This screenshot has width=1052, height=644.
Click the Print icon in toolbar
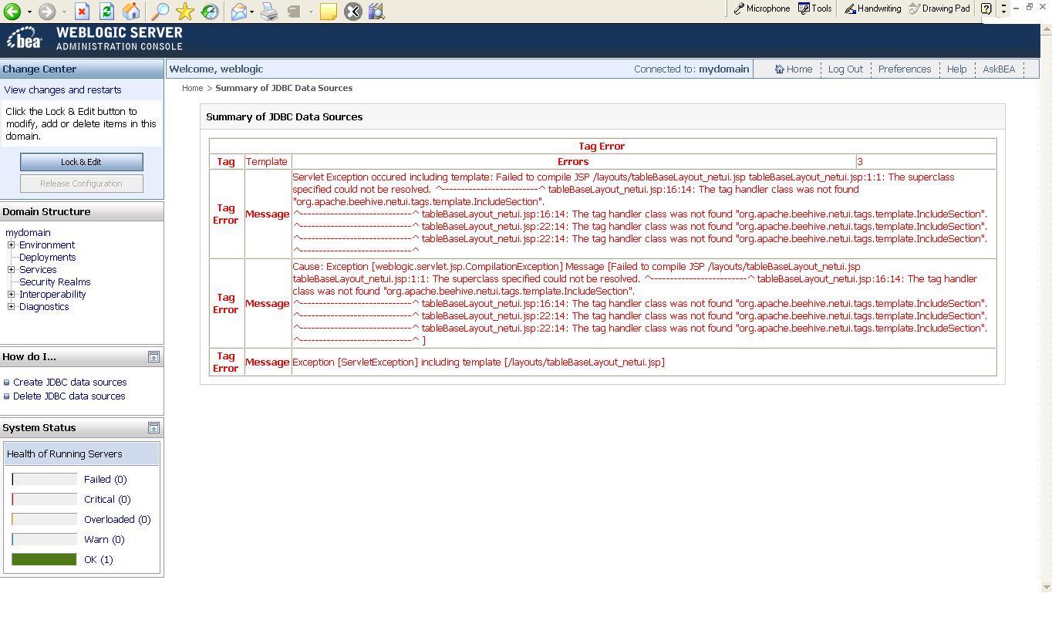click(268, 12)
